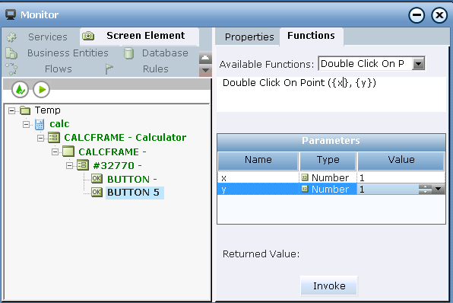
Task: Click the Database cylinder icon
Action: [x=128, y=53]
